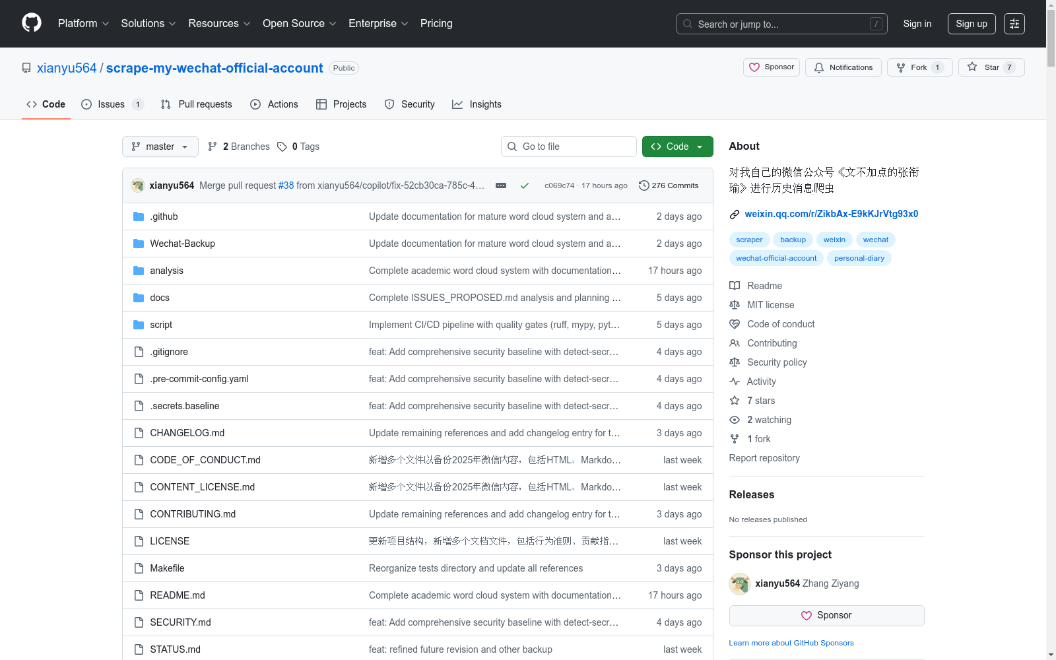Click the commit details ellipsis icon
The width and height of the screenshot is (1056, 660).
[501, 185]
